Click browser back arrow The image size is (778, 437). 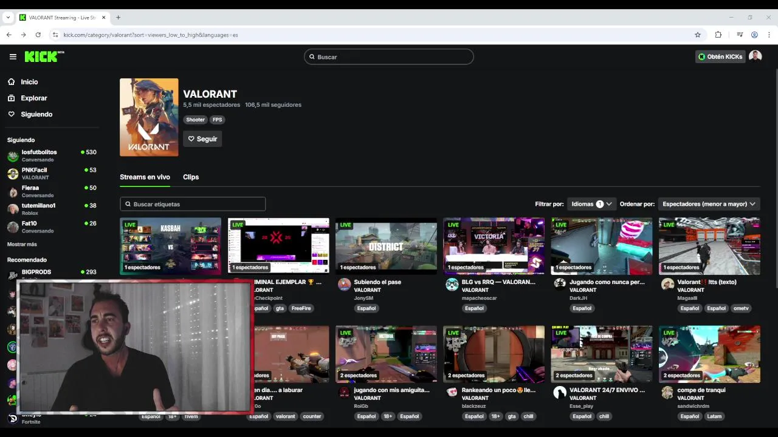click(x=9, y=35)
